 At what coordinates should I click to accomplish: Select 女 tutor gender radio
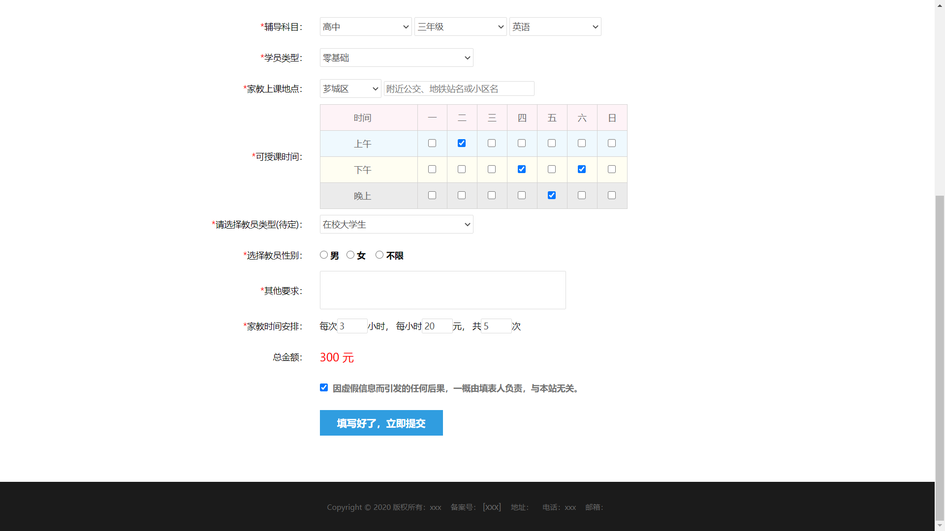(x=350, y=255)
